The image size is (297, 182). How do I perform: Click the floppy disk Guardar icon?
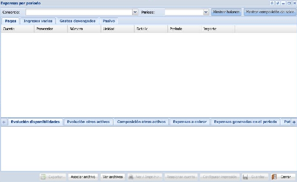[x=245, y=177]
